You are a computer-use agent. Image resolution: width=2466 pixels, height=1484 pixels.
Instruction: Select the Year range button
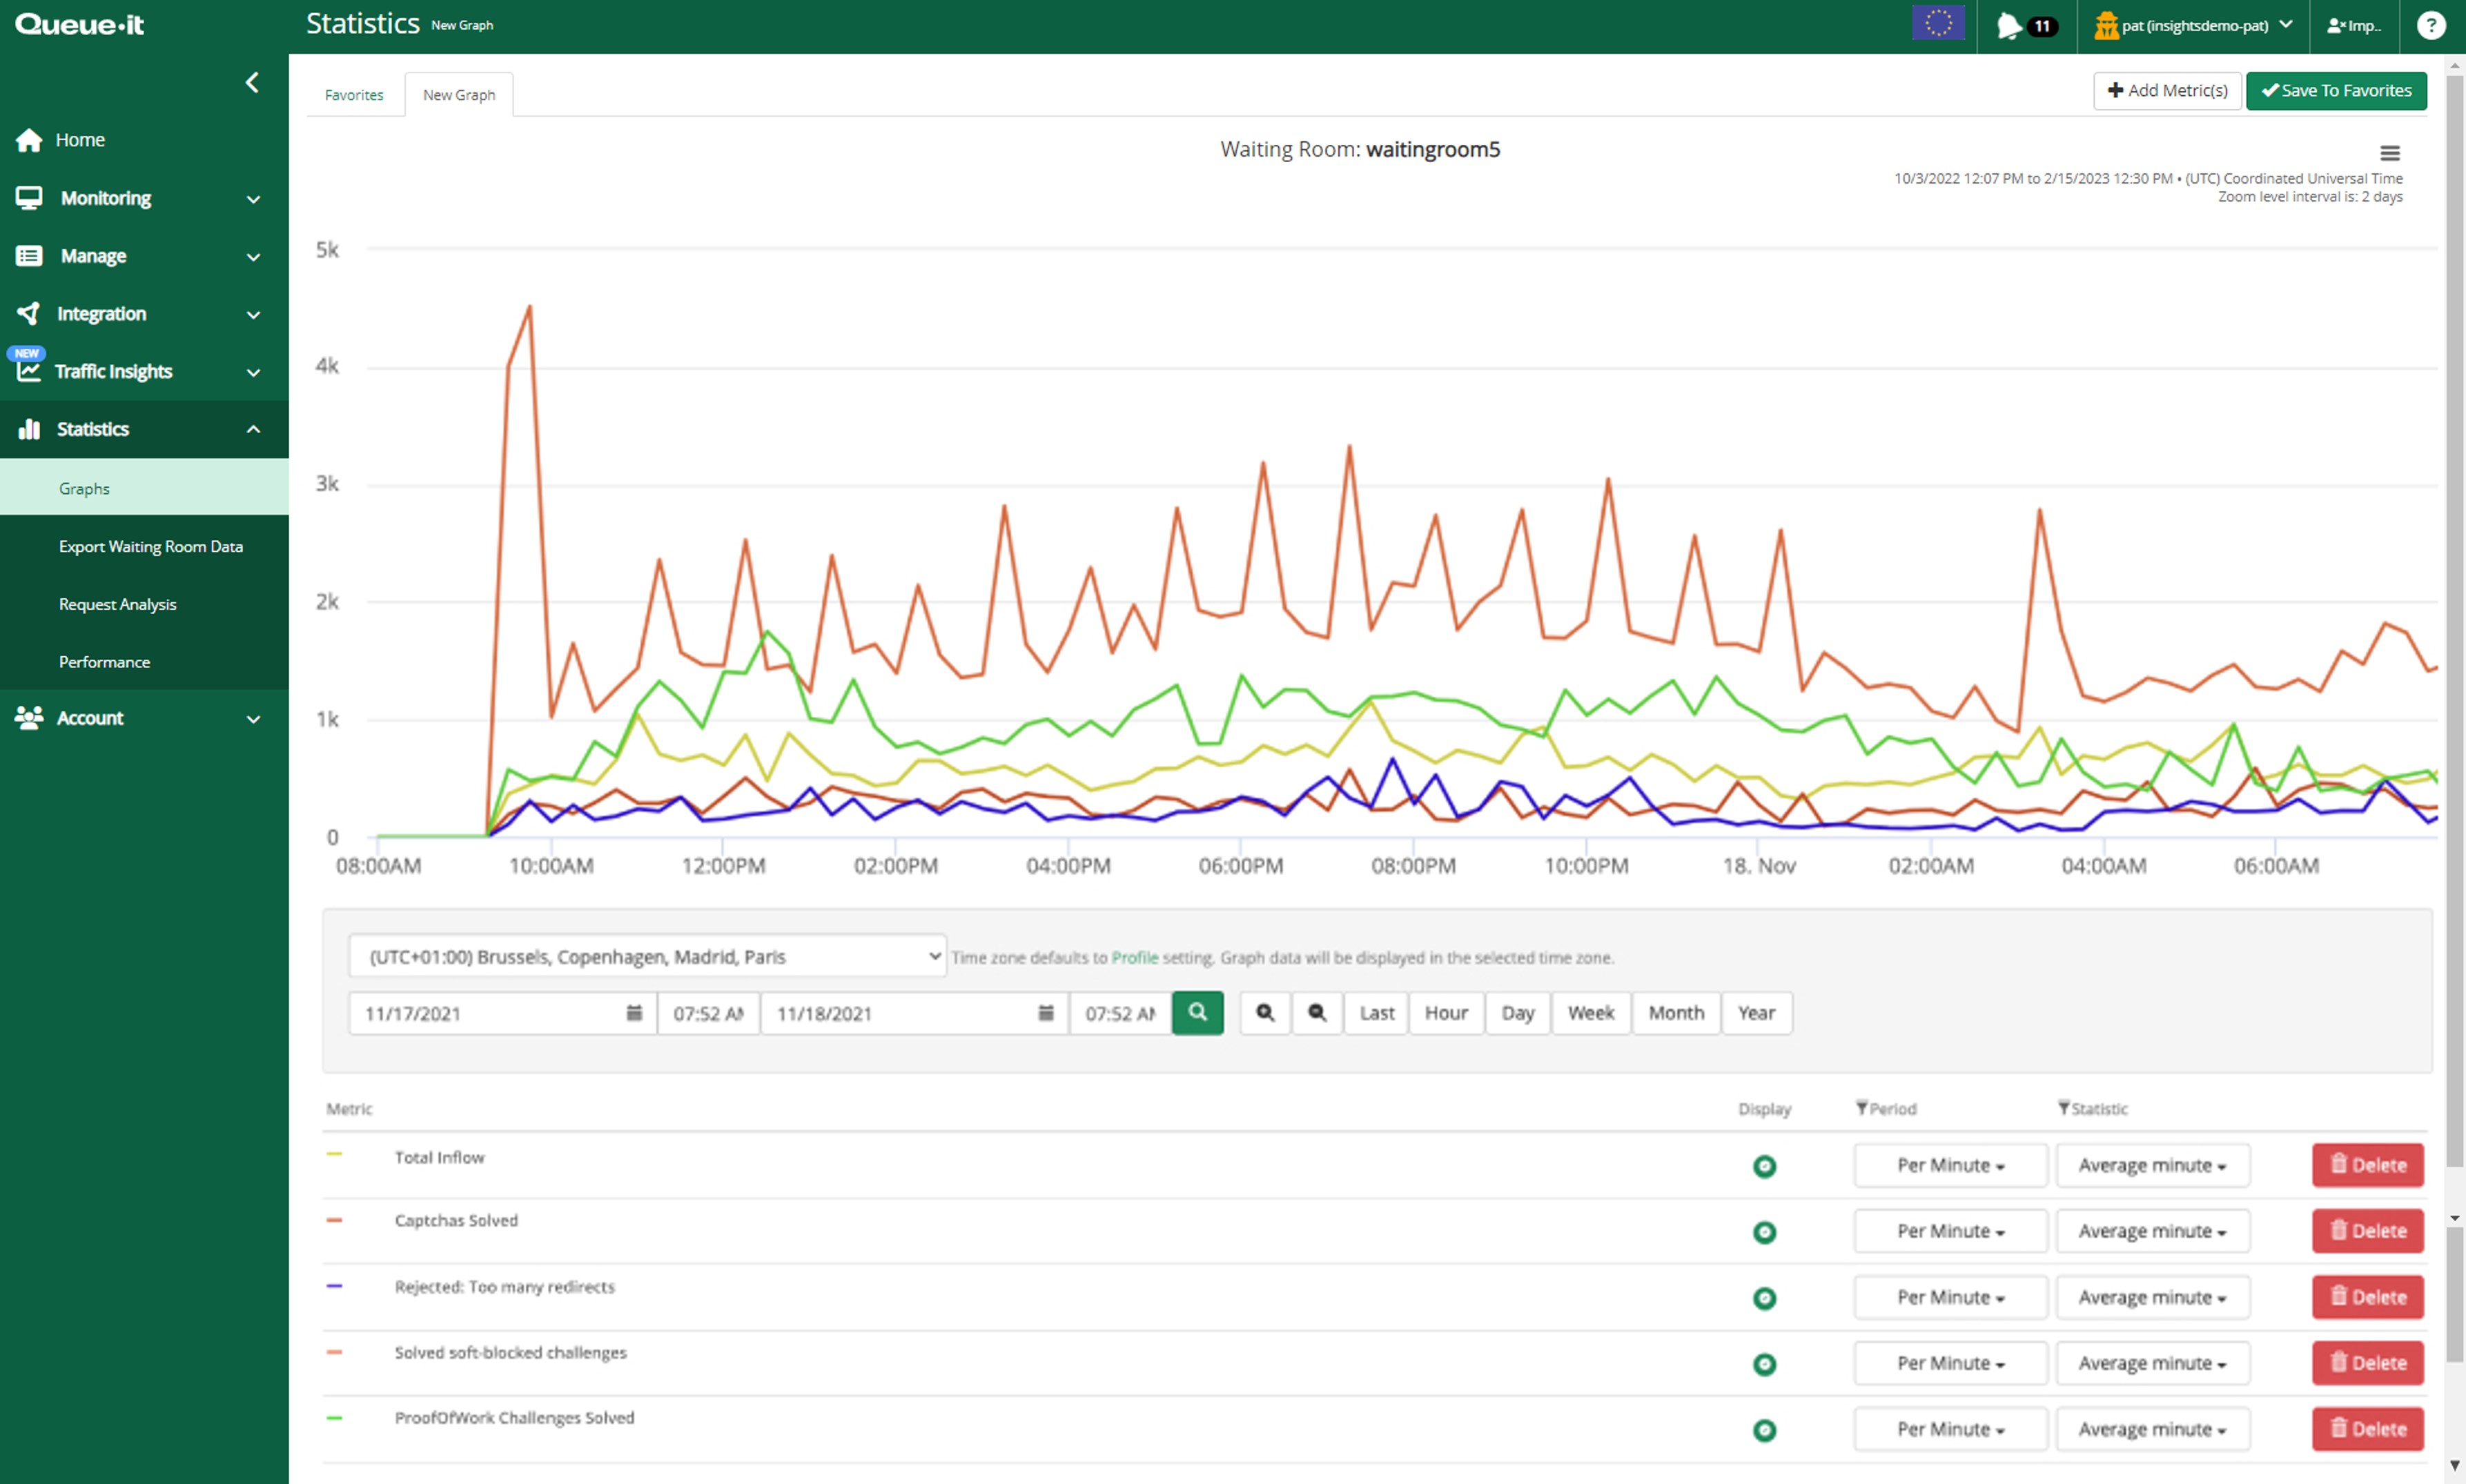click(x=1756, y=1013)
